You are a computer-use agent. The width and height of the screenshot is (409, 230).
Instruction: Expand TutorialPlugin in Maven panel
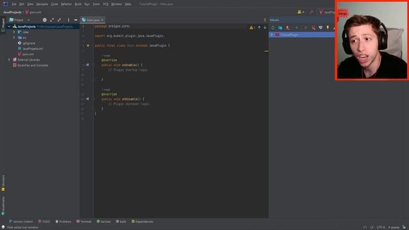272,34
